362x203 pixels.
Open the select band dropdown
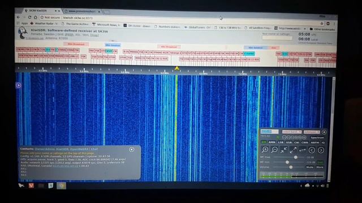tap(292, 132)
